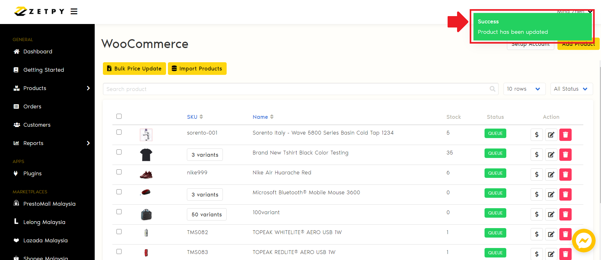Click the price dollar icon for sorento-001
601x260 pixels.
tap(536, 135)
